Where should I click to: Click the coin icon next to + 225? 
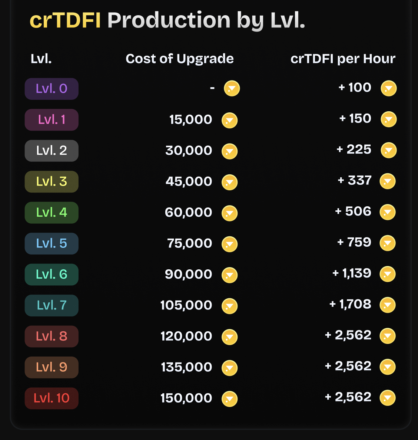[388, 150]
